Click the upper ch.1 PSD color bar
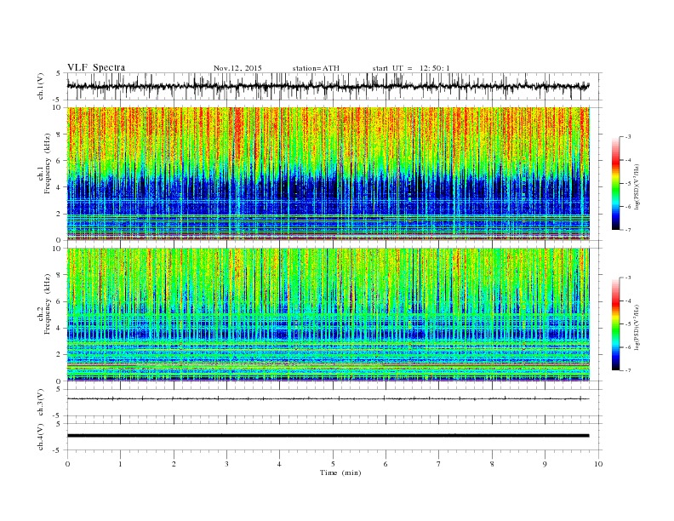Screen dimensions: 674x521 coord(615,183)
